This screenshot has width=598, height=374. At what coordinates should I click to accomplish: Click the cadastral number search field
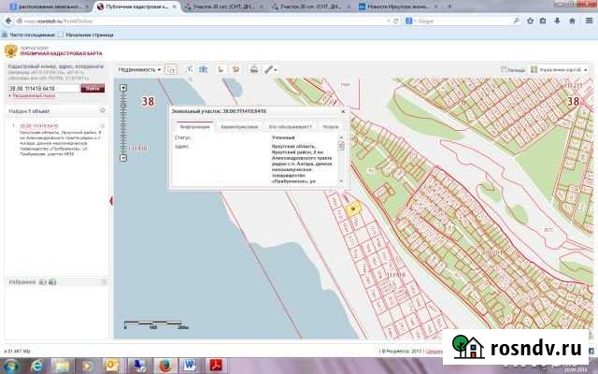[43, 88]
